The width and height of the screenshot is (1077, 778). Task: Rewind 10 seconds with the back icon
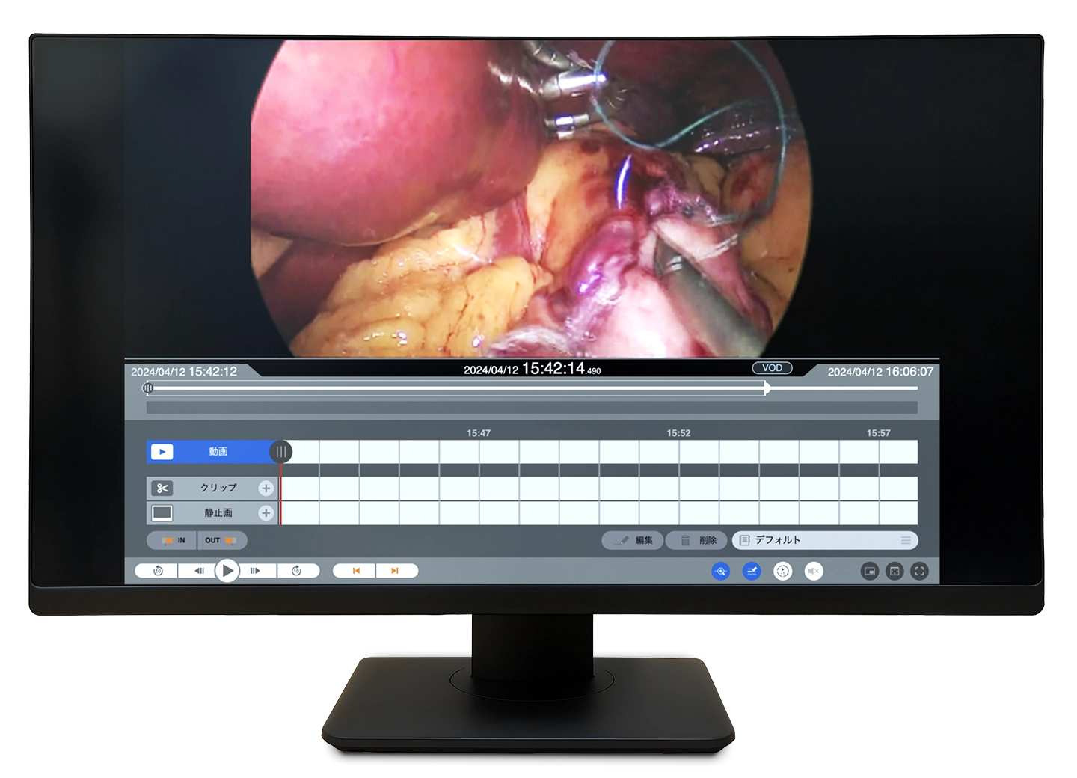(x=158, y=571)
